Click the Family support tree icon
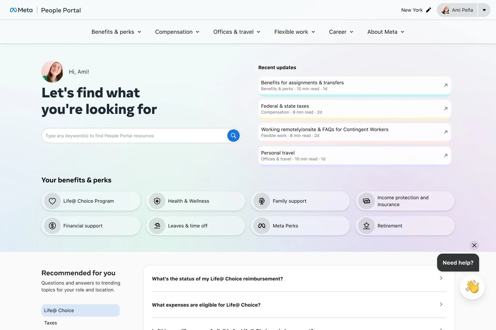This screenshot has height=330, width=496. [x=262, y=201]
